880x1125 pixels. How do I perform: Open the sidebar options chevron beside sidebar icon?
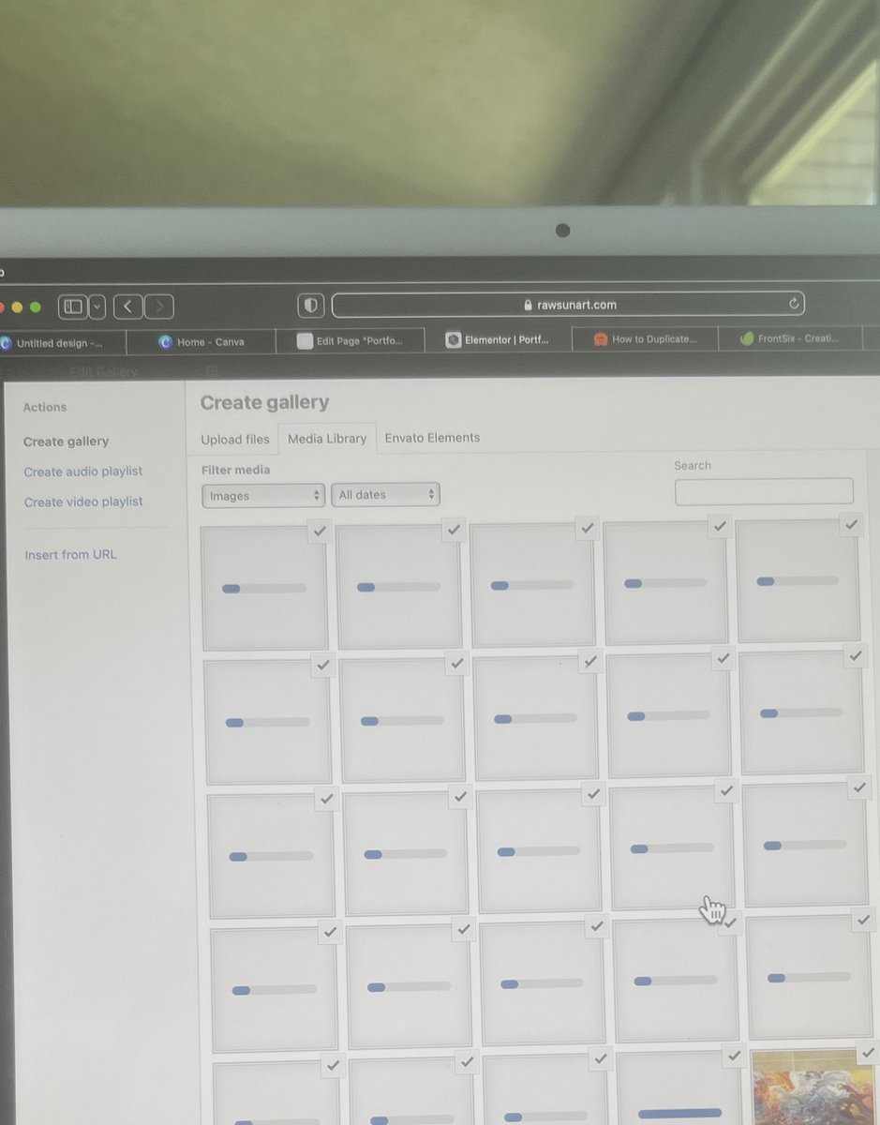(x=97, y=307)
